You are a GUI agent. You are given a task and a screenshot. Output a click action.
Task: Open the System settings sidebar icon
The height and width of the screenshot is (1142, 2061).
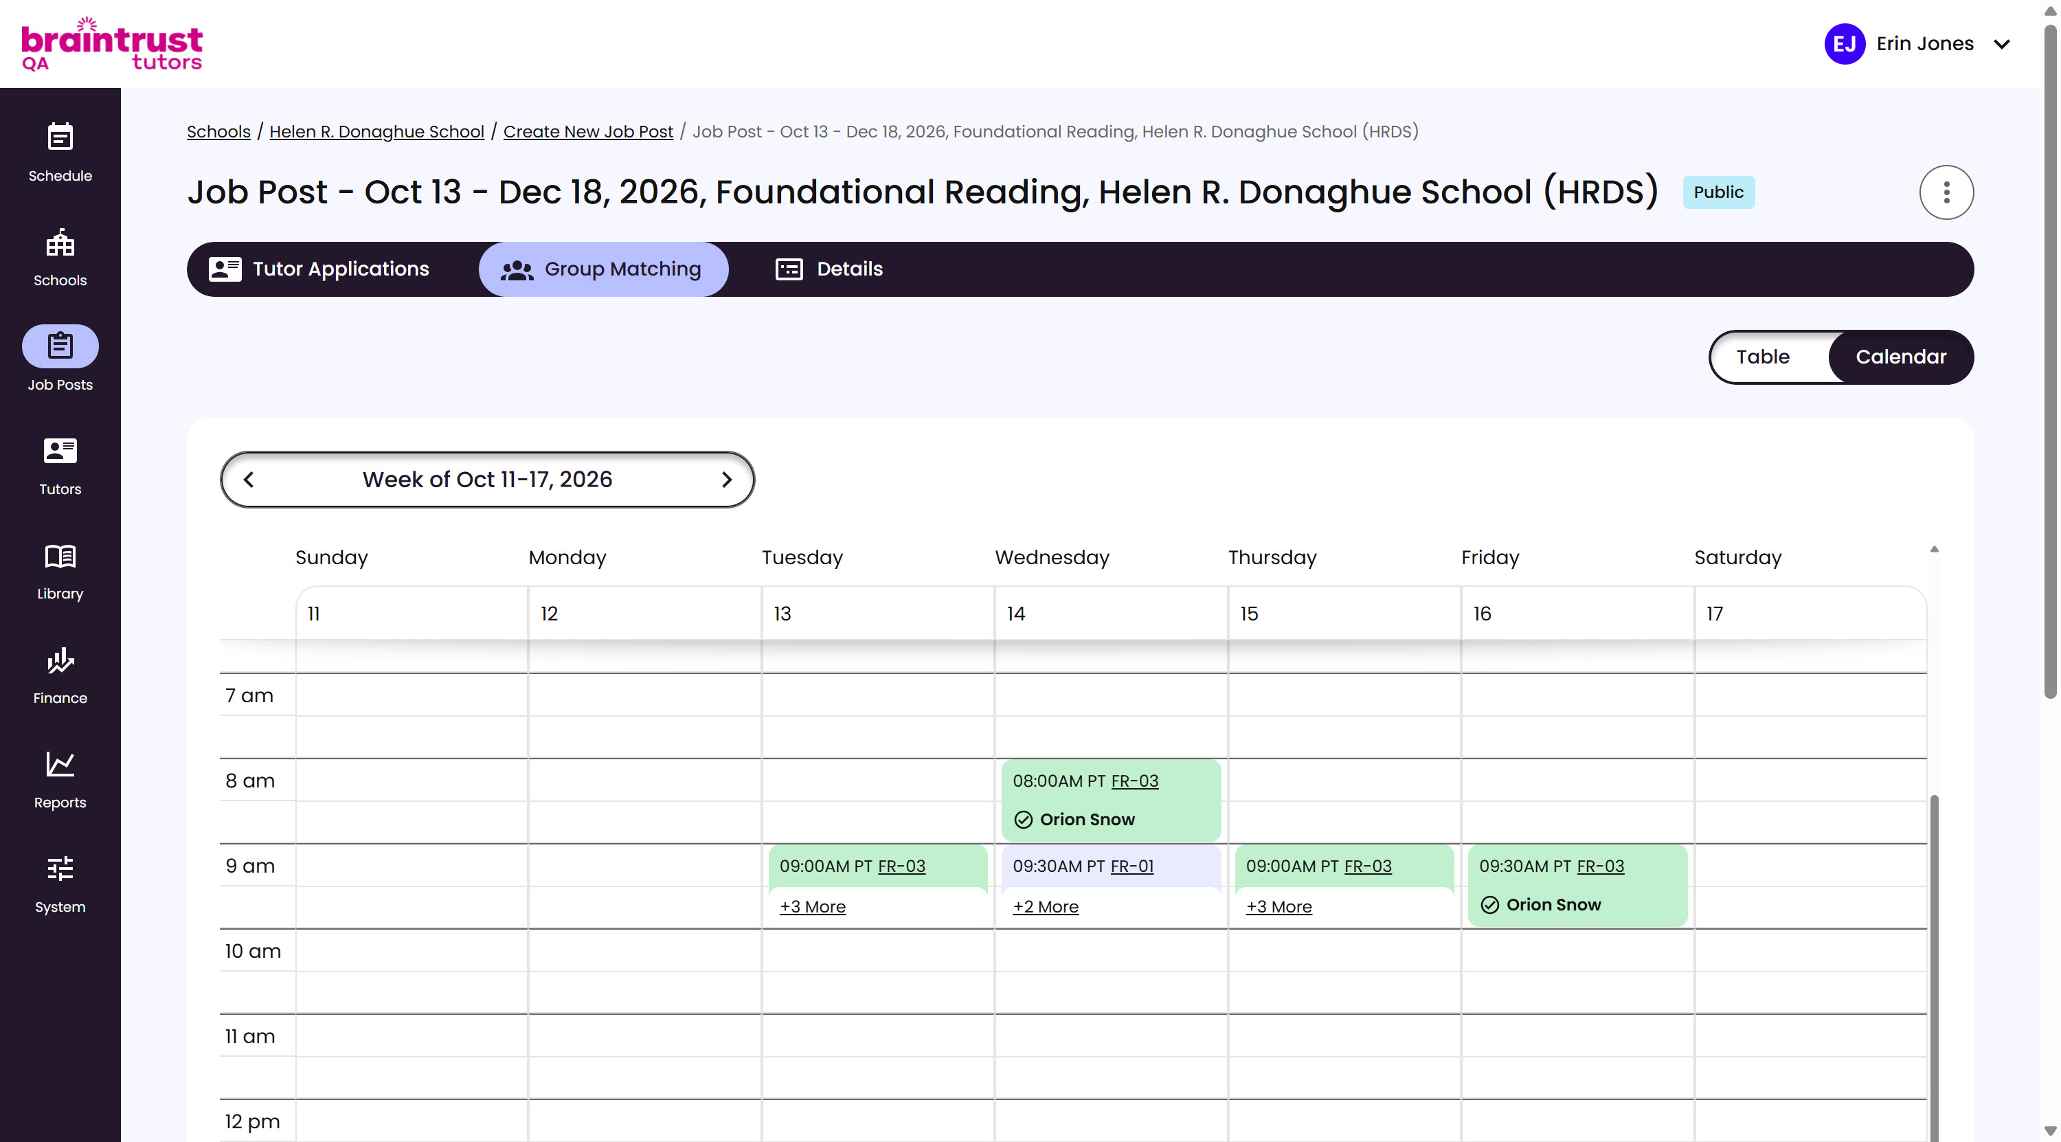pyautogui.click(x=60, y=869)
